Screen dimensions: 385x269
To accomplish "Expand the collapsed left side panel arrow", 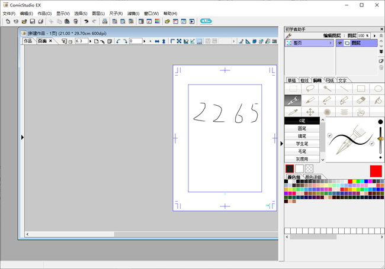I will point(22,137).
